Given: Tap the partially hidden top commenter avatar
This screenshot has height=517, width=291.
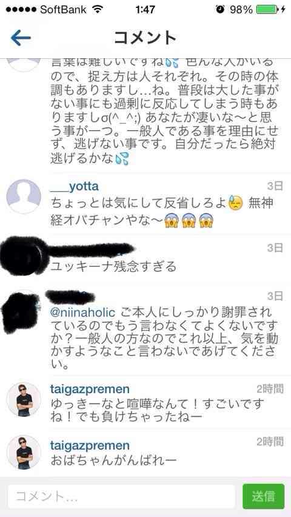Looking at the screenshot, I should tap(24, 64).
